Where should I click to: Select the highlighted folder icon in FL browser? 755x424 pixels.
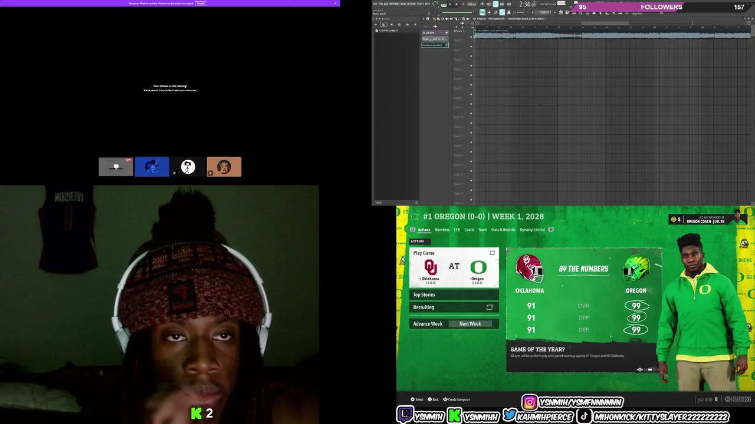click(383, 24)
